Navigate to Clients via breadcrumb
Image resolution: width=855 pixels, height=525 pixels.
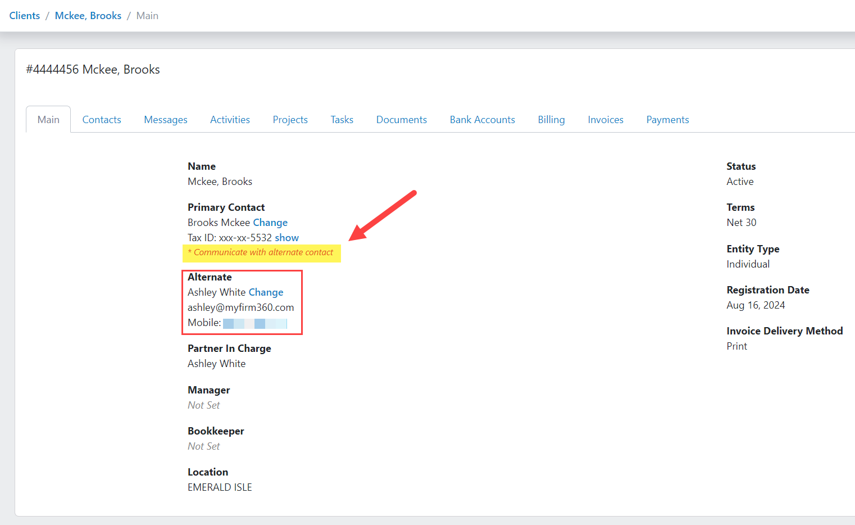pyautogui.click(x=24, y=15)
